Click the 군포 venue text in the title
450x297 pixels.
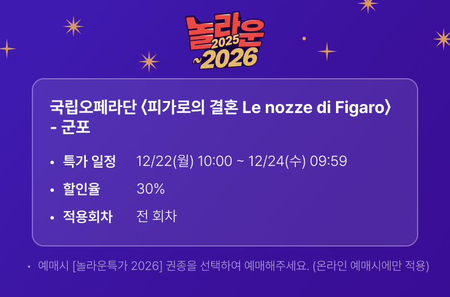coord(77,129)
